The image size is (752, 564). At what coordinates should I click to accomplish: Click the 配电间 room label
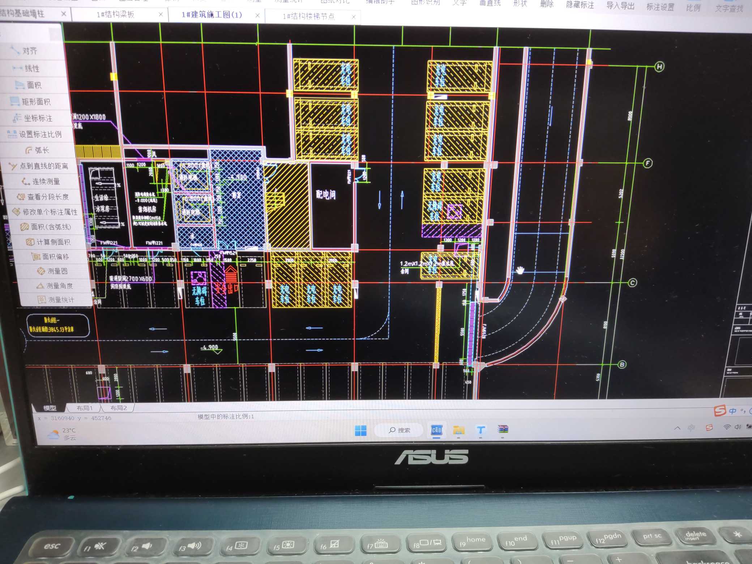326,195
